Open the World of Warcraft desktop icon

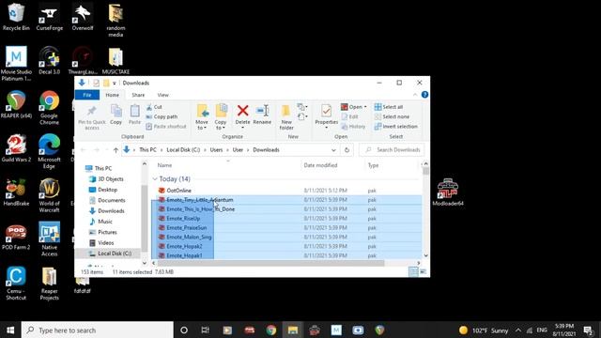click(x=49, y=195)
